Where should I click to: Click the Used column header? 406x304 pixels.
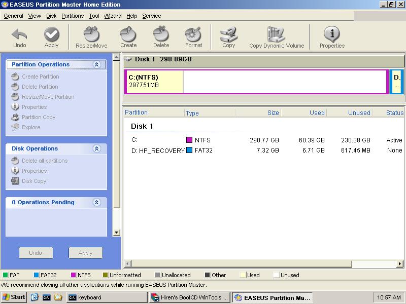pos(303,112)
